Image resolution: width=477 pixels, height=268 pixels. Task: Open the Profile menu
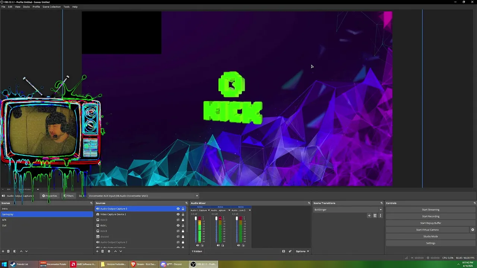click(36, 7)
